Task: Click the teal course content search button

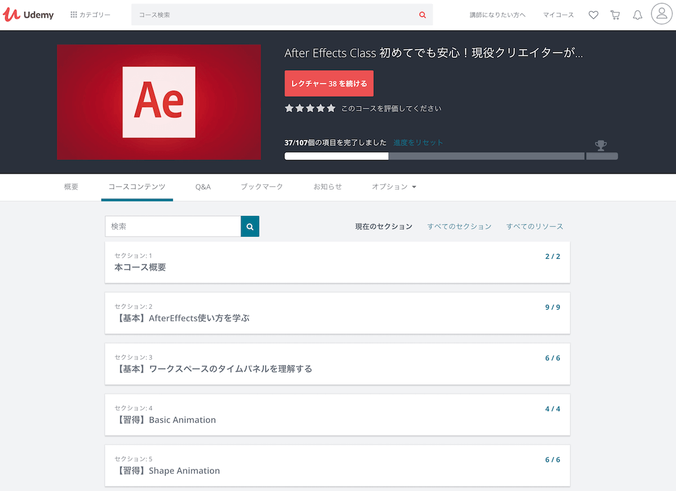Action: 250,226
